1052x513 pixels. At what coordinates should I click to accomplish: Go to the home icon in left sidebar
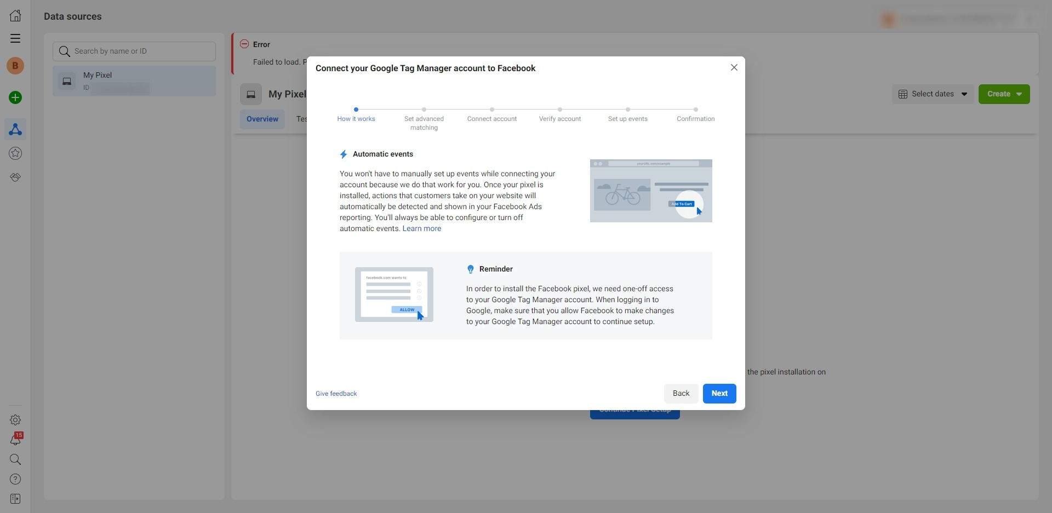[x=15, y=15]
